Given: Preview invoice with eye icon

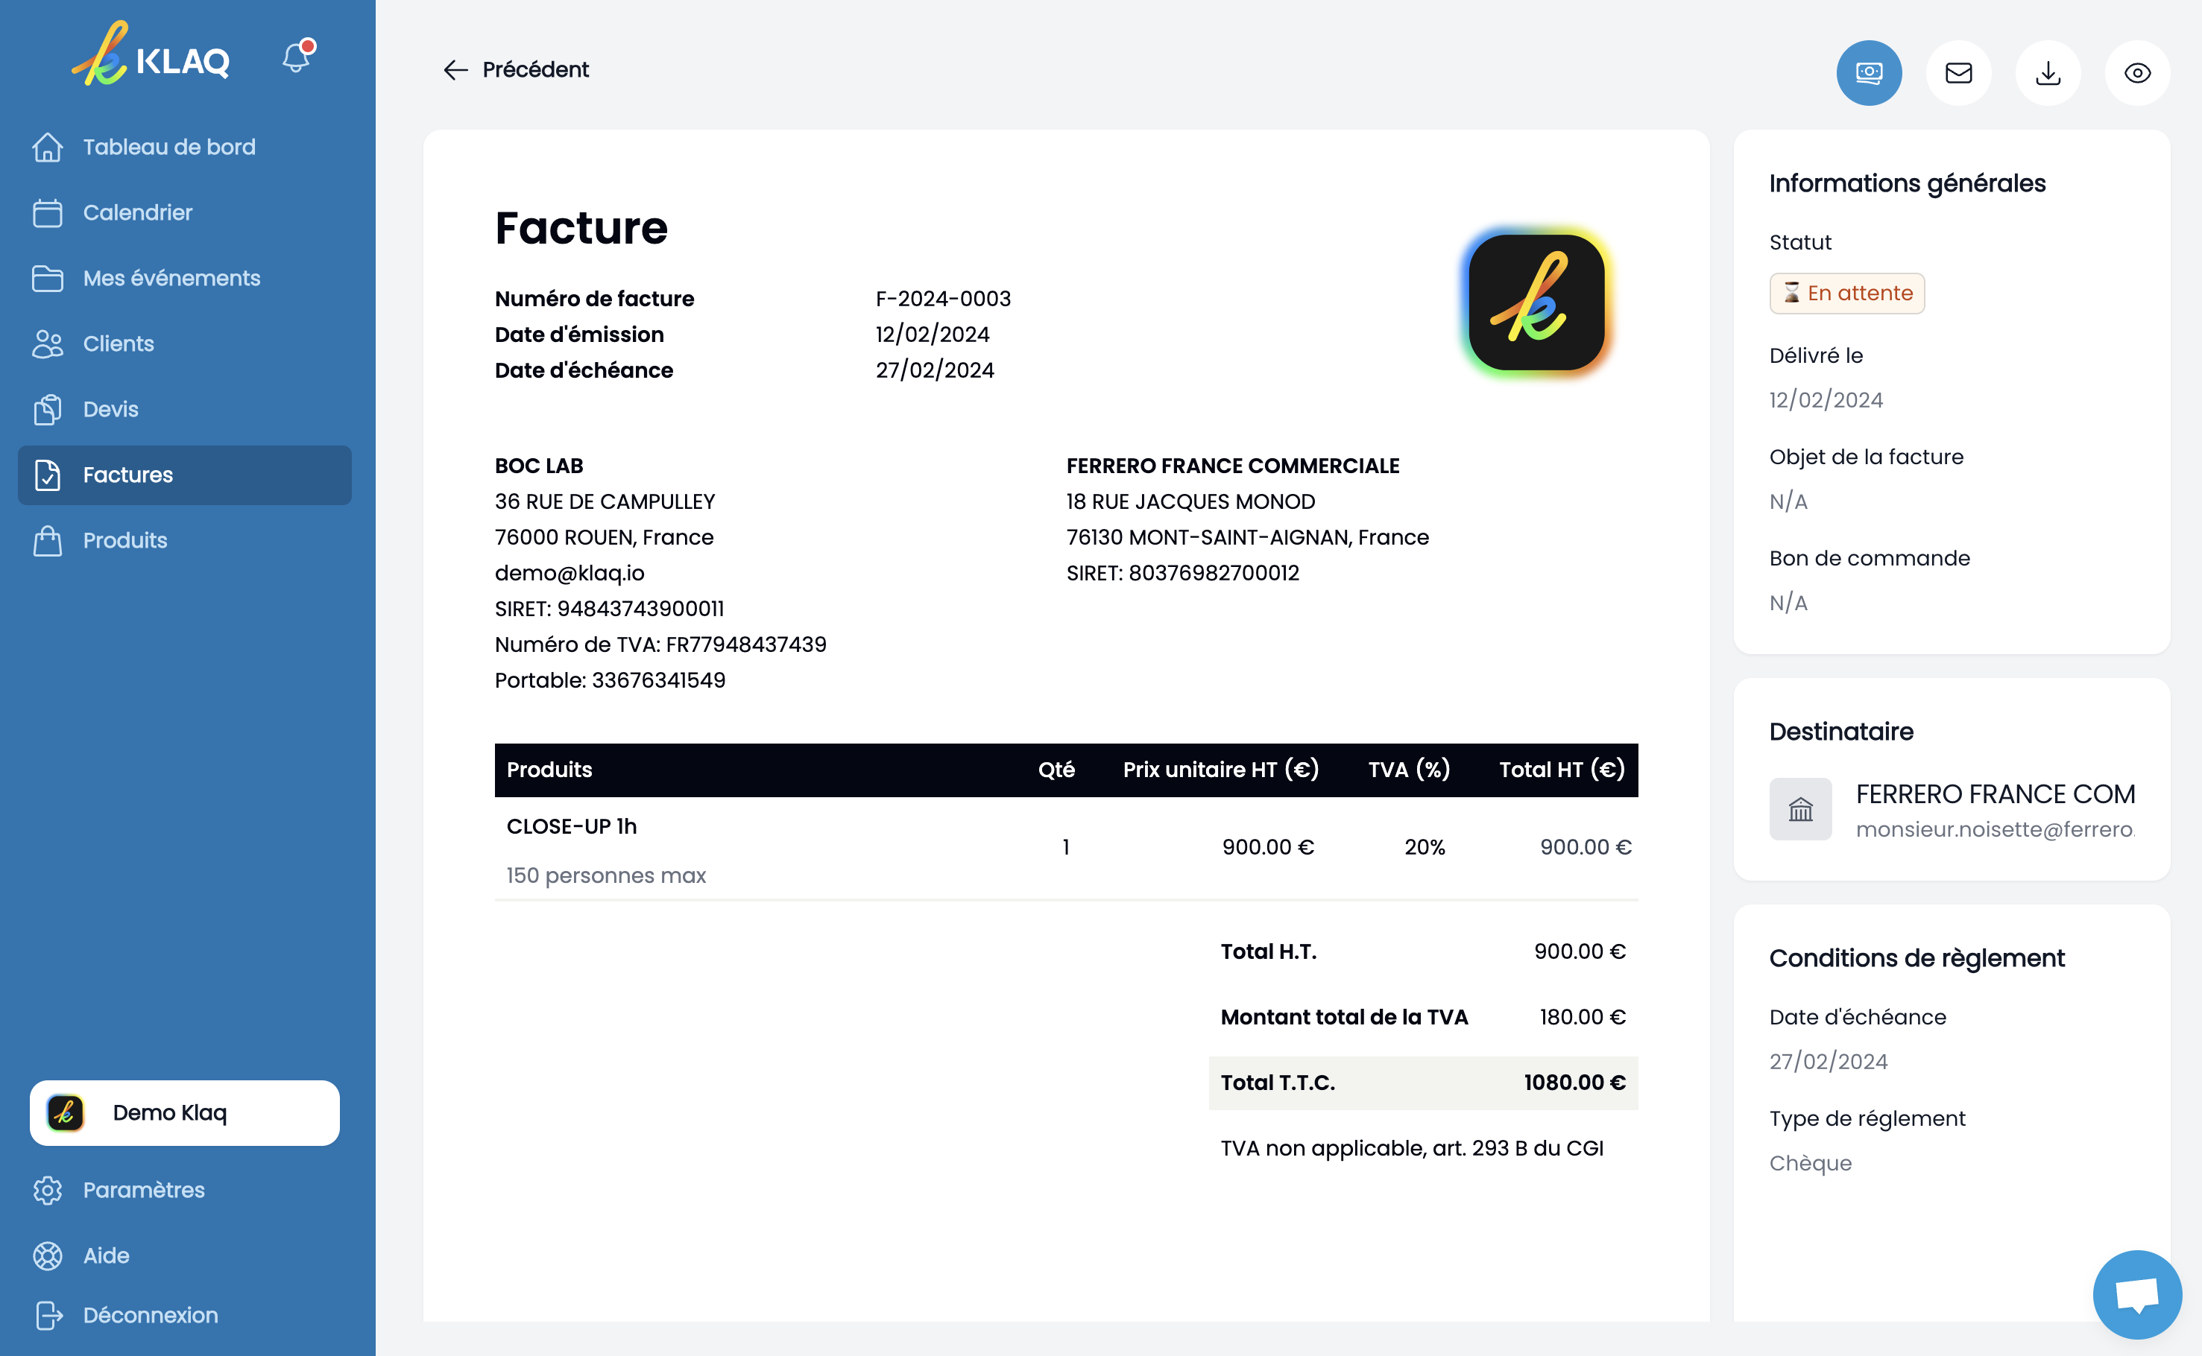Looking at the screenshot, I should pos(2136,73).
